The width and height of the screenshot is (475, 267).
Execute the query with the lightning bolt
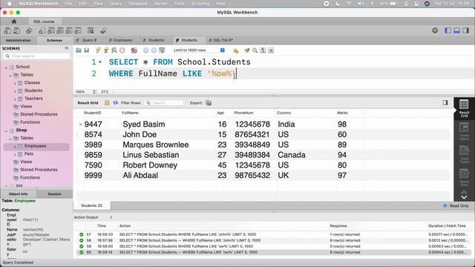[98, 50]
